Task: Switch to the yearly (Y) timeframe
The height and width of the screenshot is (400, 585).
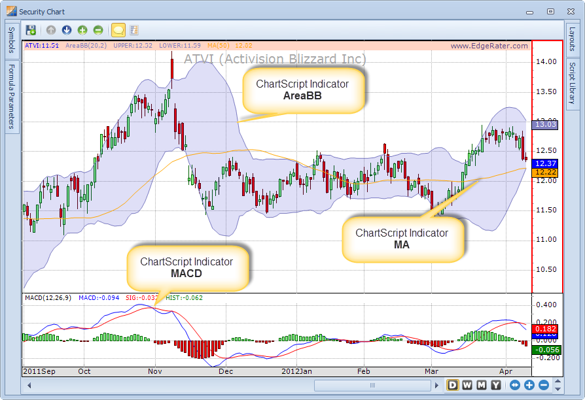Action: (x=495, y=385)
